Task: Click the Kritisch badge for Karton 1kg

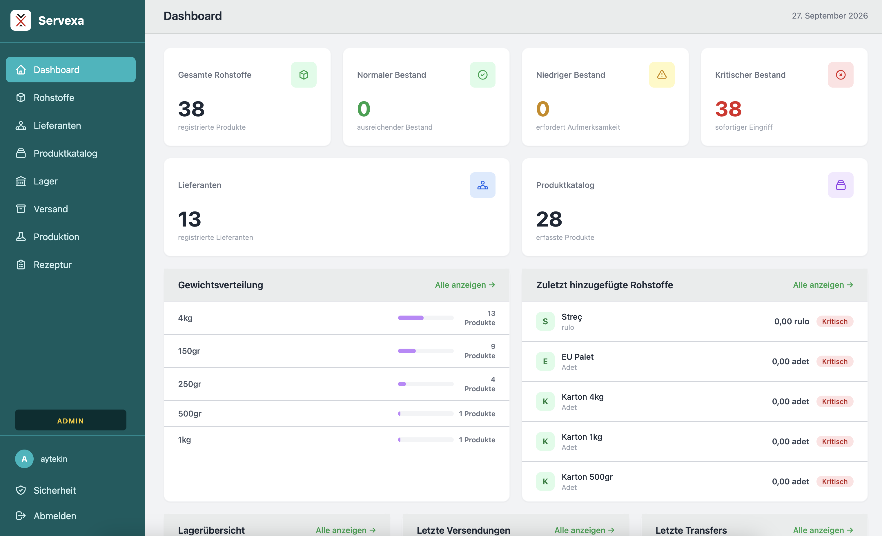Action: click(835, 441)
